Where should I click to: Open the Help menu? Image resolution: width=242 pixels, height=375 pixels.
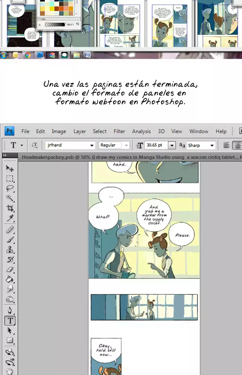221,131
